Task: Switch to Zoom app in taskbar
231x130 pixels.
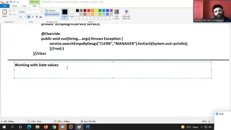Action: (x=62, y=127)
